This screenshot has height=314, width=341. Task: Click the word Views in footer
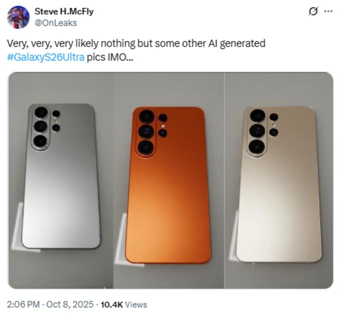(136, 304)
